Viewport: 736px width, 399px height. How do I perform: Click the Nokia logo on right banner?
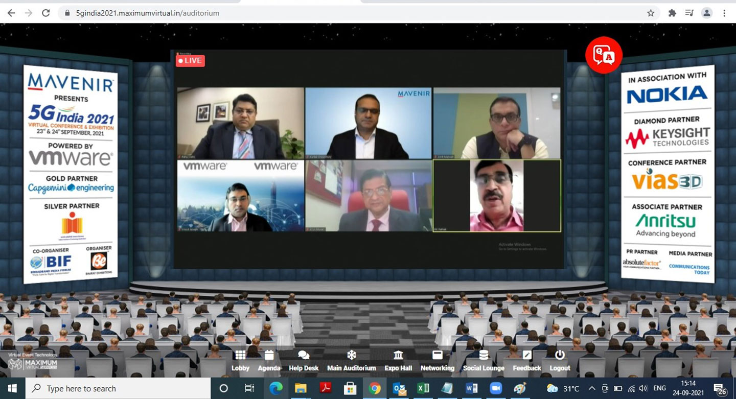(x=666, y=95)
